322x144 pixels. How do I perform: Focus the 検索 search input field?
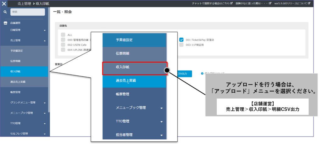pyautogui.click(x=28, y=12)
